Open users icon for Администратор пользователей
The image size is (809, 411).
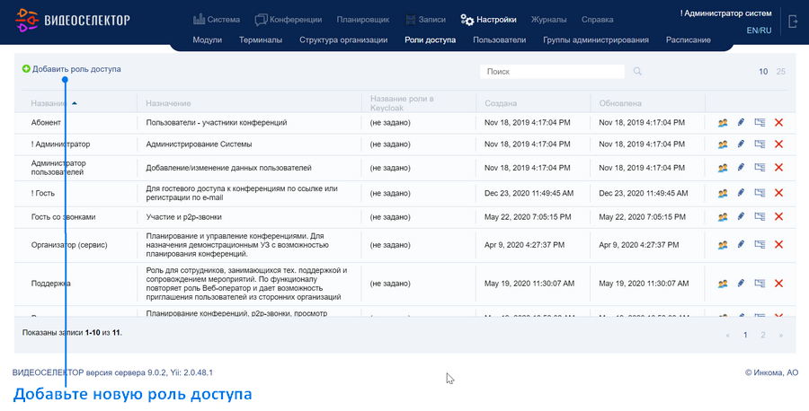[723, 168]
